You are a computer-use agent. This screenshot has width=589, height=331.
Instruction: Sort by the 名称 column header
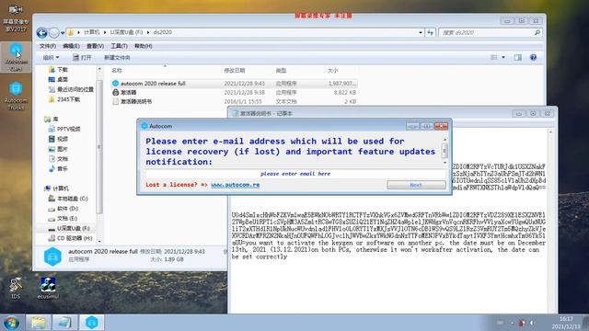tap(117, 70)
